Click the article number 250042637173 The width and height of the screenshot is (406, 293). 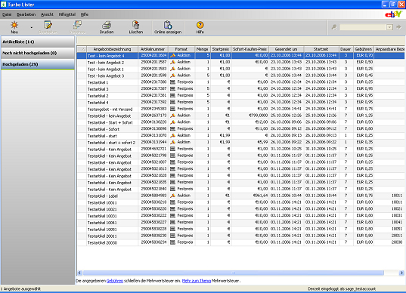click(x=153, y=116)
